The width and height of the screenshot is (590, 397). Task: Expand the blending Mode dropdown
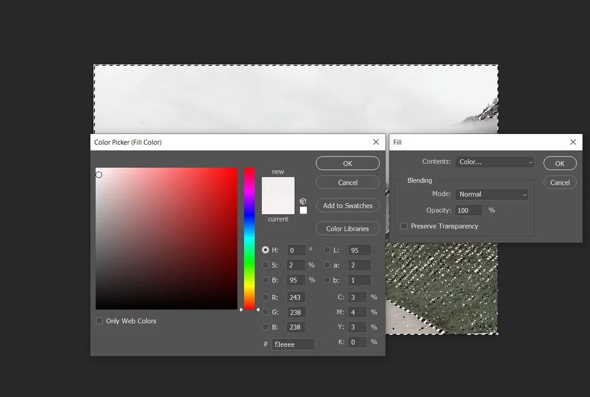(x=492, y=194)
